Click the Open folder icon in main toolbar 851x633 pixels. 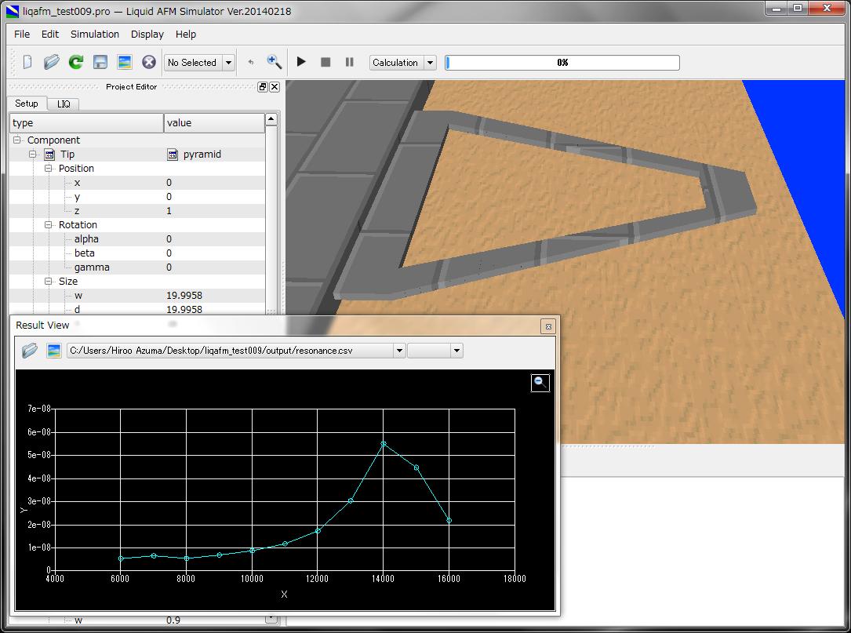click(52, 63)
